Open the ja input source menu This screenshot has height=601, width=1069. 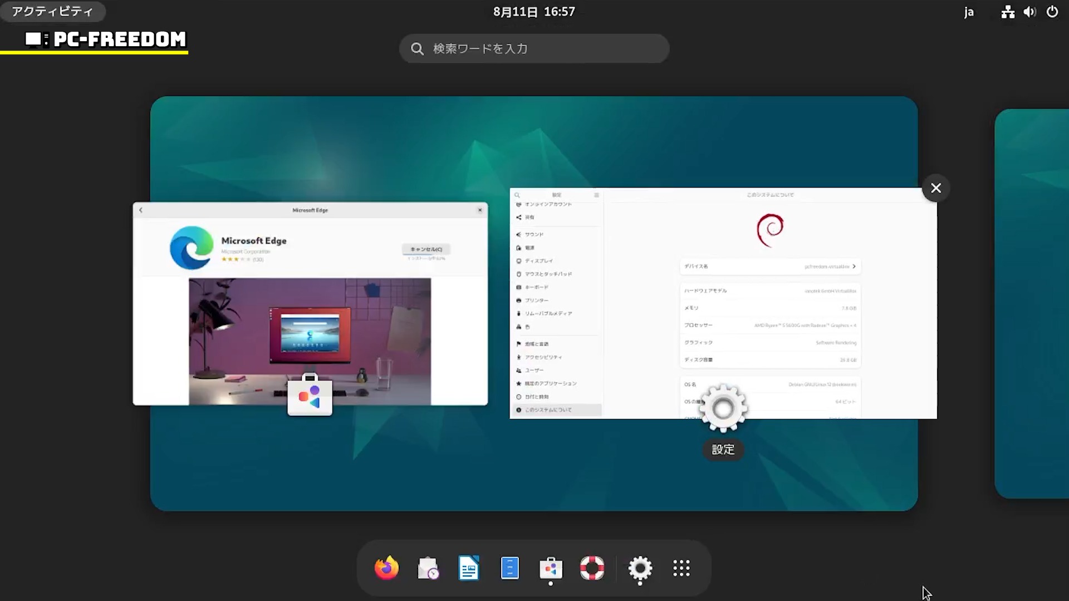tap(969, 12)
